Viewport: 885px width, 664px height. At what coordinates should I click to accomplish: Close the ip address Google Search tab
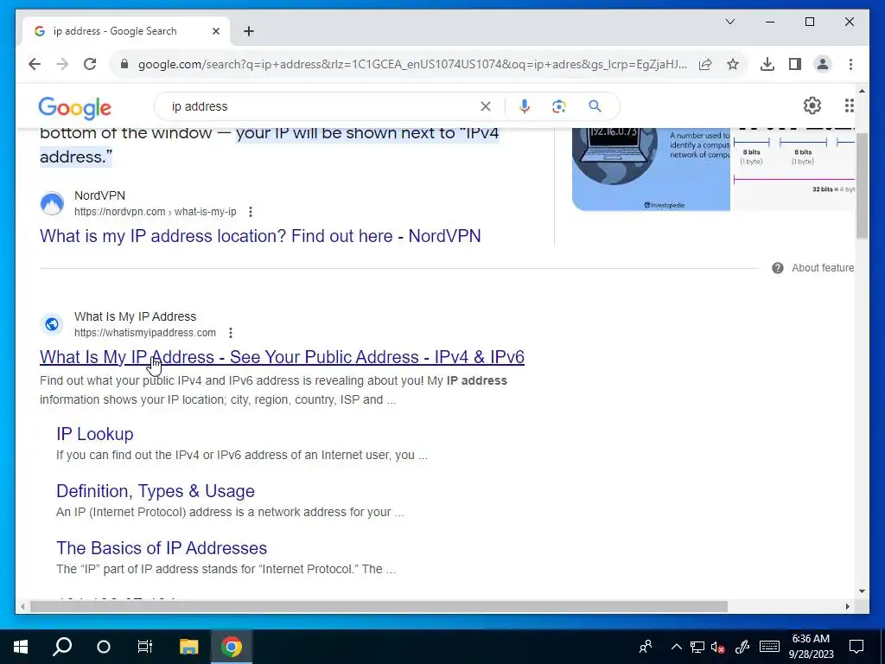[215, 31]
